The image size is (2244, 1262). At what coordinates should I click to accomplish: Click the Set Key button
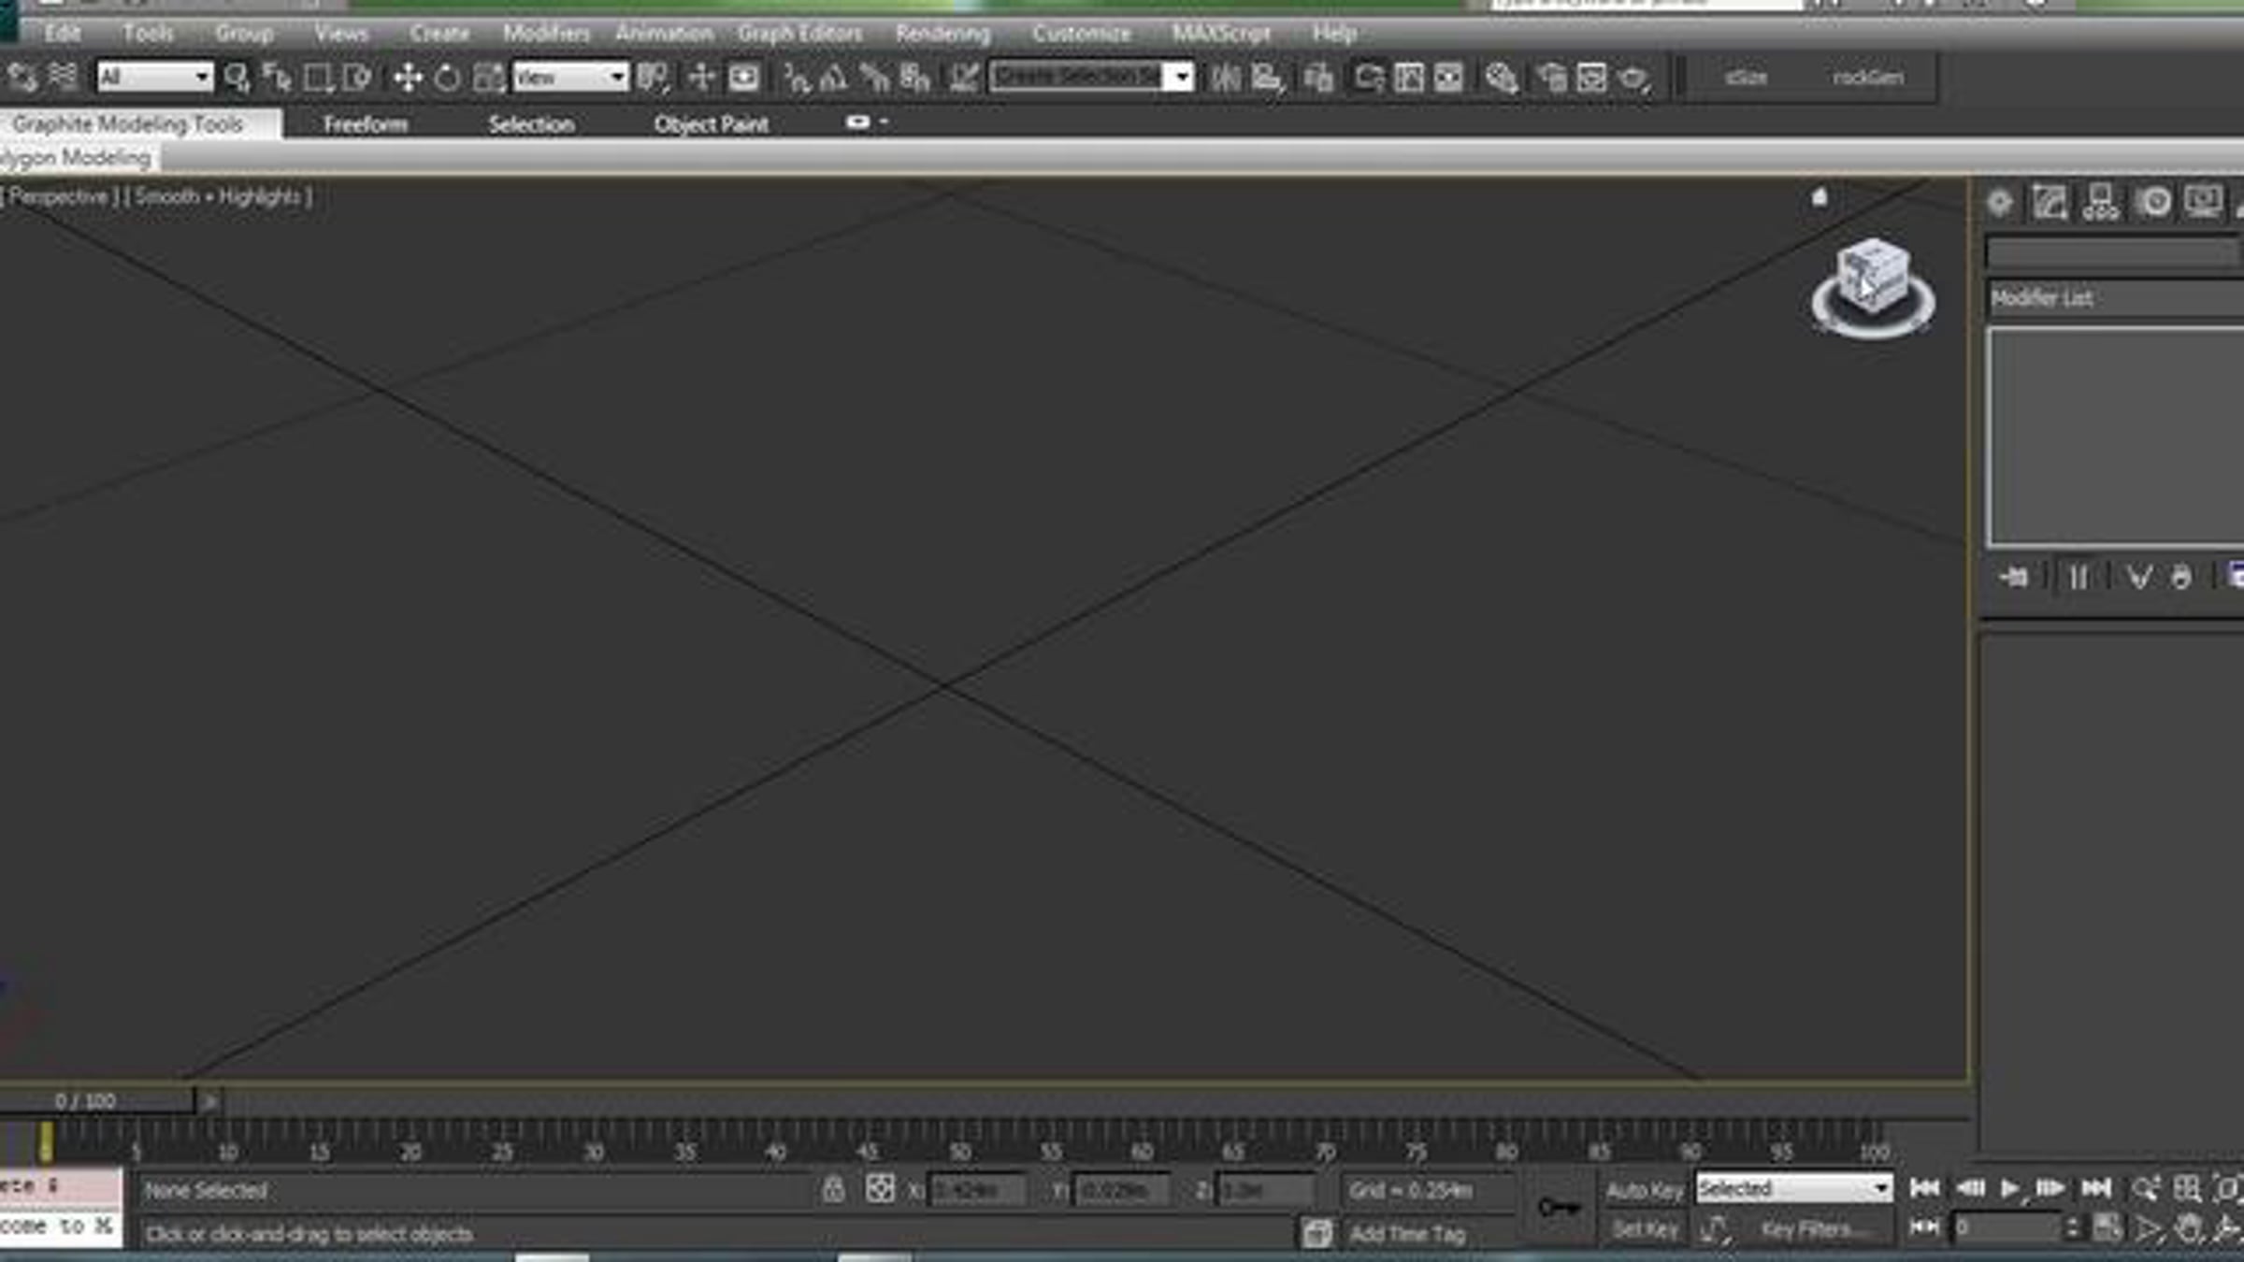tap(1646, 1230)
